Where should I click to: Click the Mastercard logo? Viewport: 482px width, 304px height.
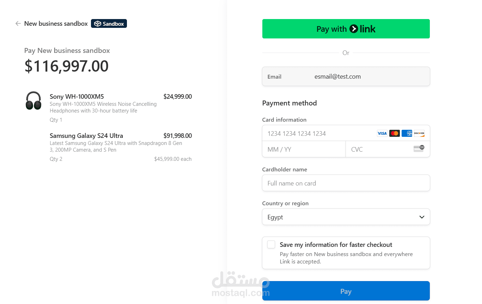[x=395, y=133]
